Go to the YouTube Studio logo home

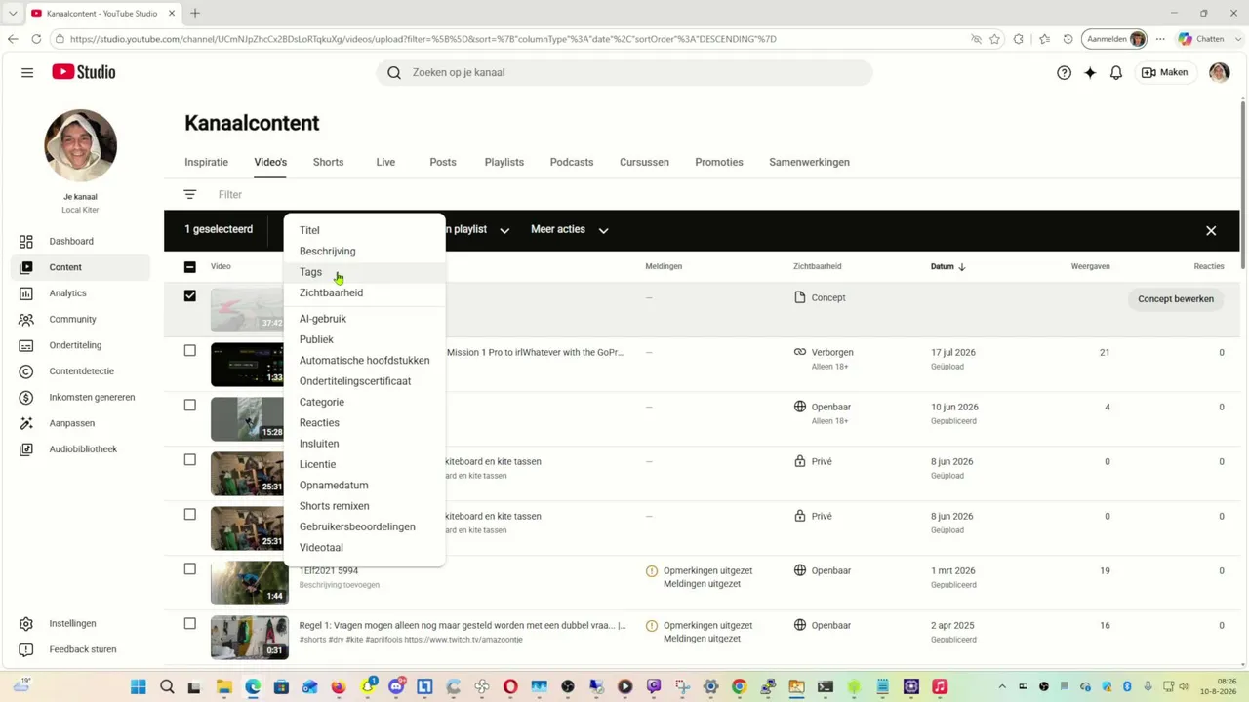coord(84,72)
